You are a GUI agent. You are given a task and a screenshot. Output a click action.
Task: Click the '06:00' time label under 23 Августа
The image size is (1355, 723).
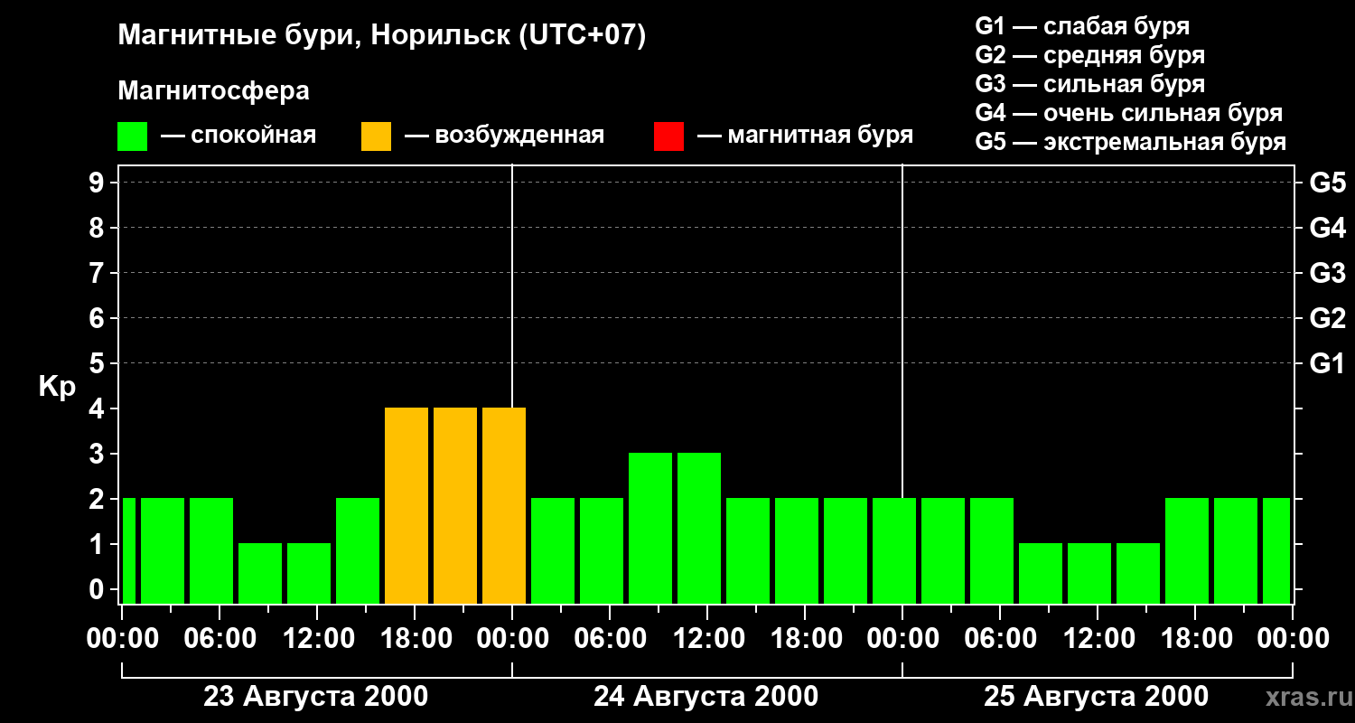pyautogui.click(x=220, y=639)
